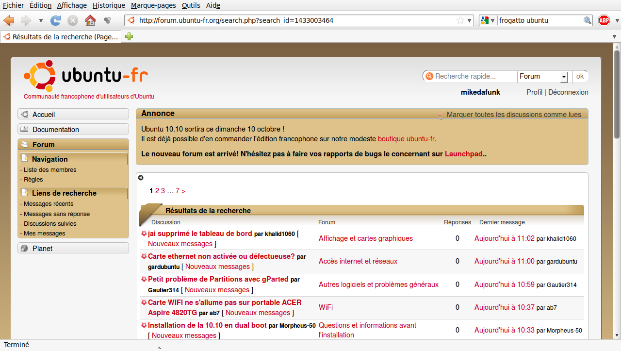Click the Forum sidebar section header
The image size is (621, 351).
[73, 144]
